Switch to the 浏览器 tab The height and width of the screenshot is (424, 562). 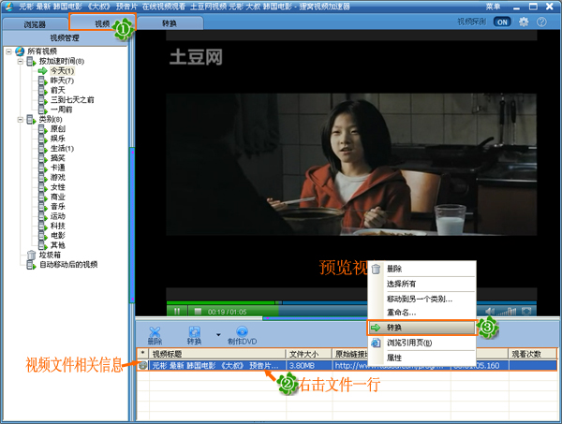point(35,24)
